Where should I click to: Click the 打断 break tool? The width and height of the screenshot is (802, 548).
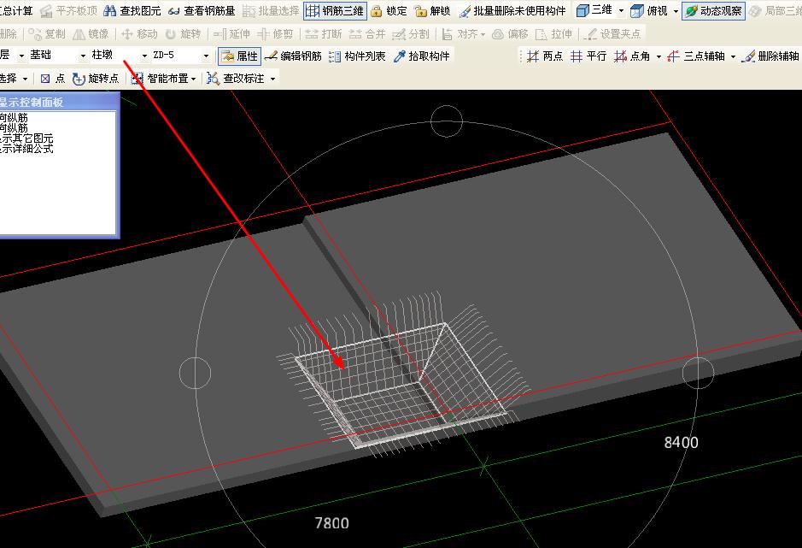pyautogui.click(x=323, y=34)
